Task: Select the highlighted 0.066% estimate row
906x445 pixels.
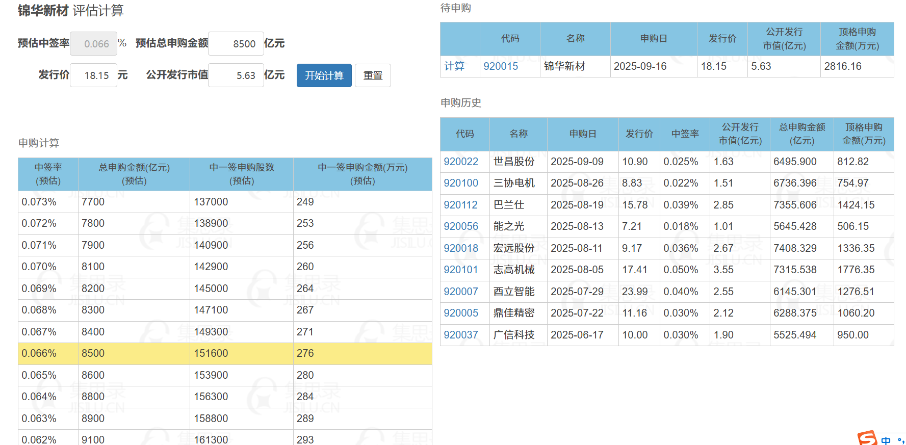Action: (224, 353)
